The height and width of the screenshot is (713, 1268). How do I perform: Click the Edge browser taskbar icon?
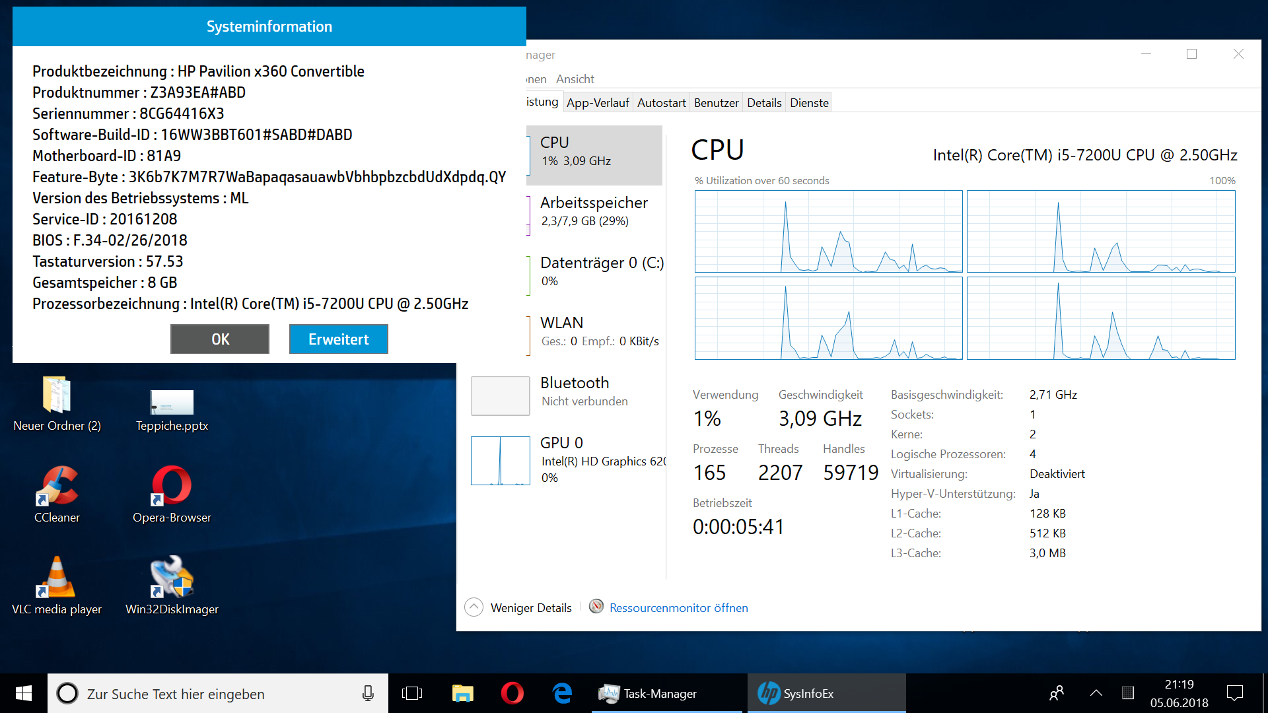562,693
